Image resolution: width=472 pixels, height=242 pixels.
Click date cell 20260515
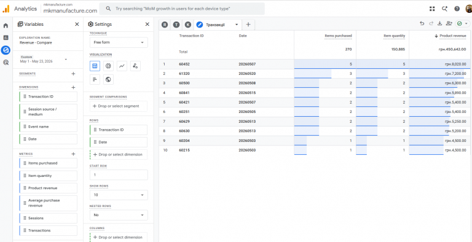(x=247, y=93)
